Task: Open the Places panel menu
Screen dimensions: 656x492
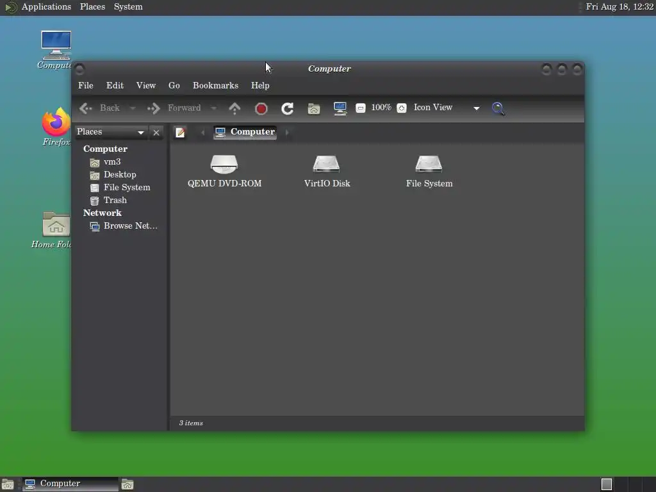Action: point(92,6)
